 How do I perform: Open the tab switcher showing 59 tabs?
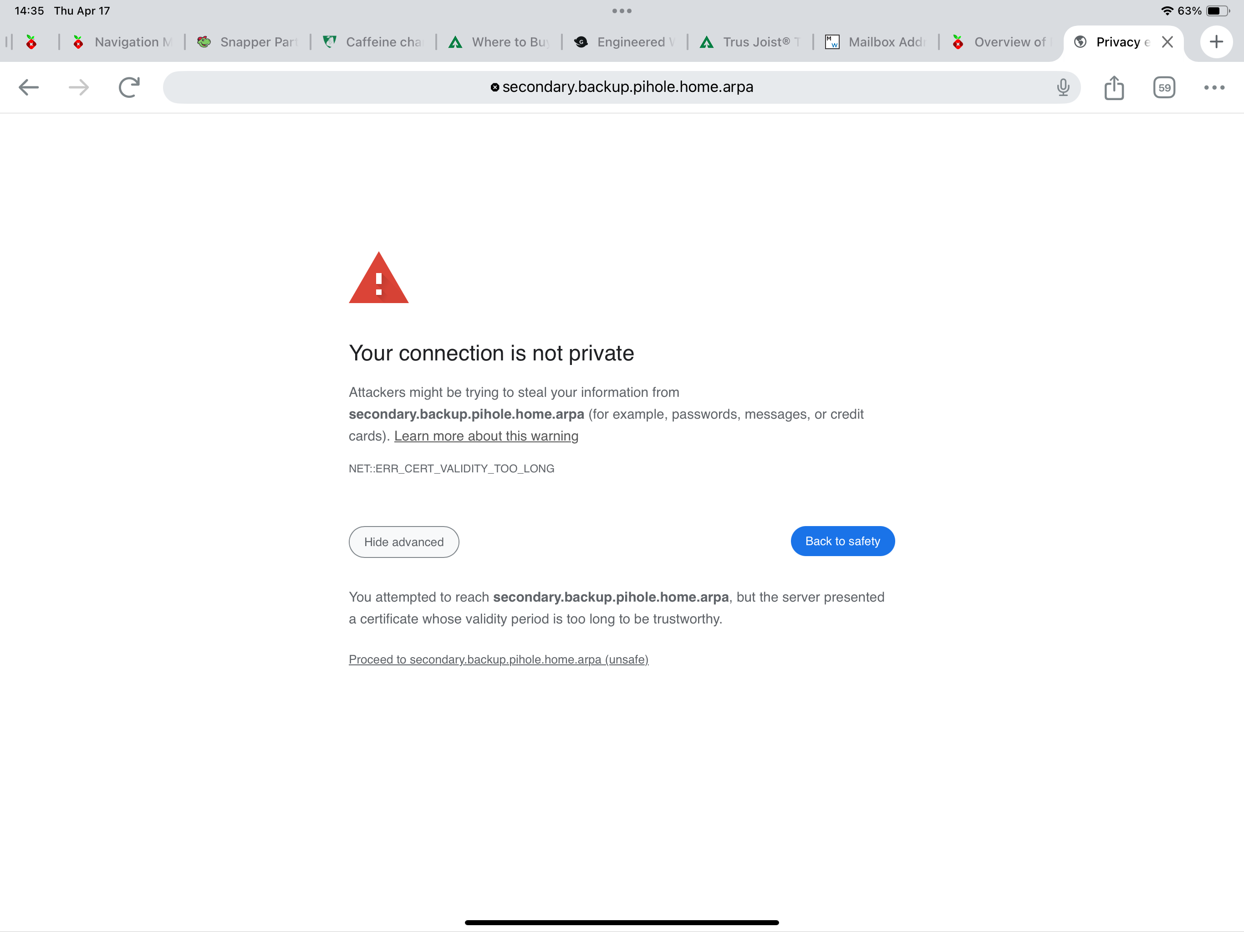(1164, 87)
